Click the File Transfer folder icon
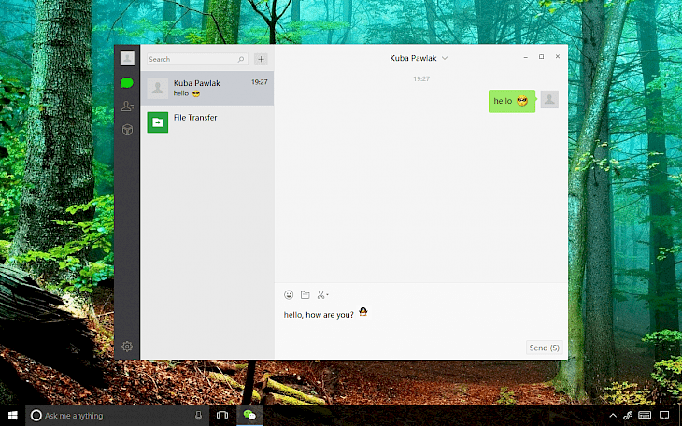Viewport: 682px width, 426px height. point(158,122)
